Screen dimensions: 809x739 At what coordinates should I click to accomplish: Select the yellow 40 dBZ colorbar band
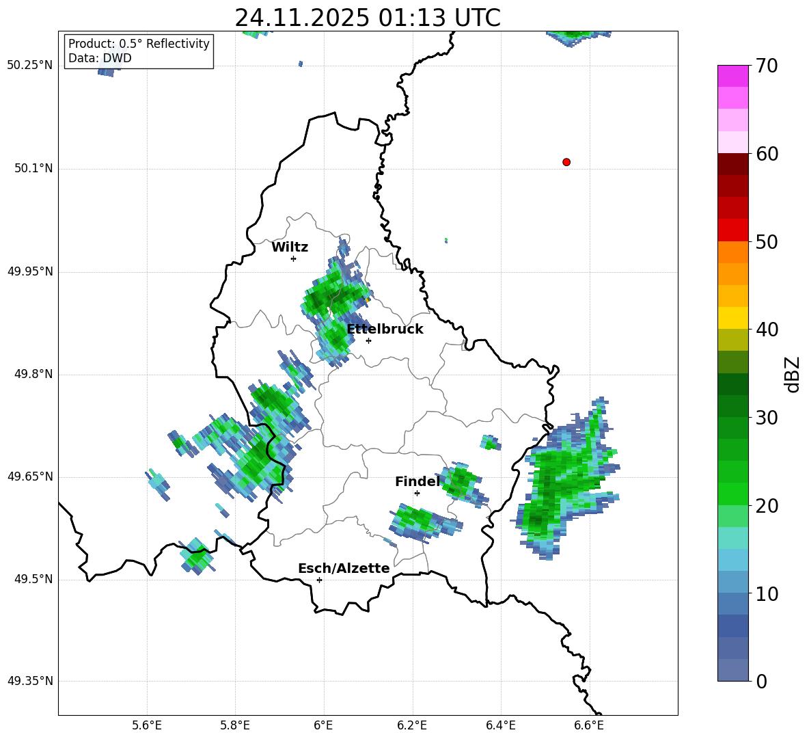(x=732, y=318)
